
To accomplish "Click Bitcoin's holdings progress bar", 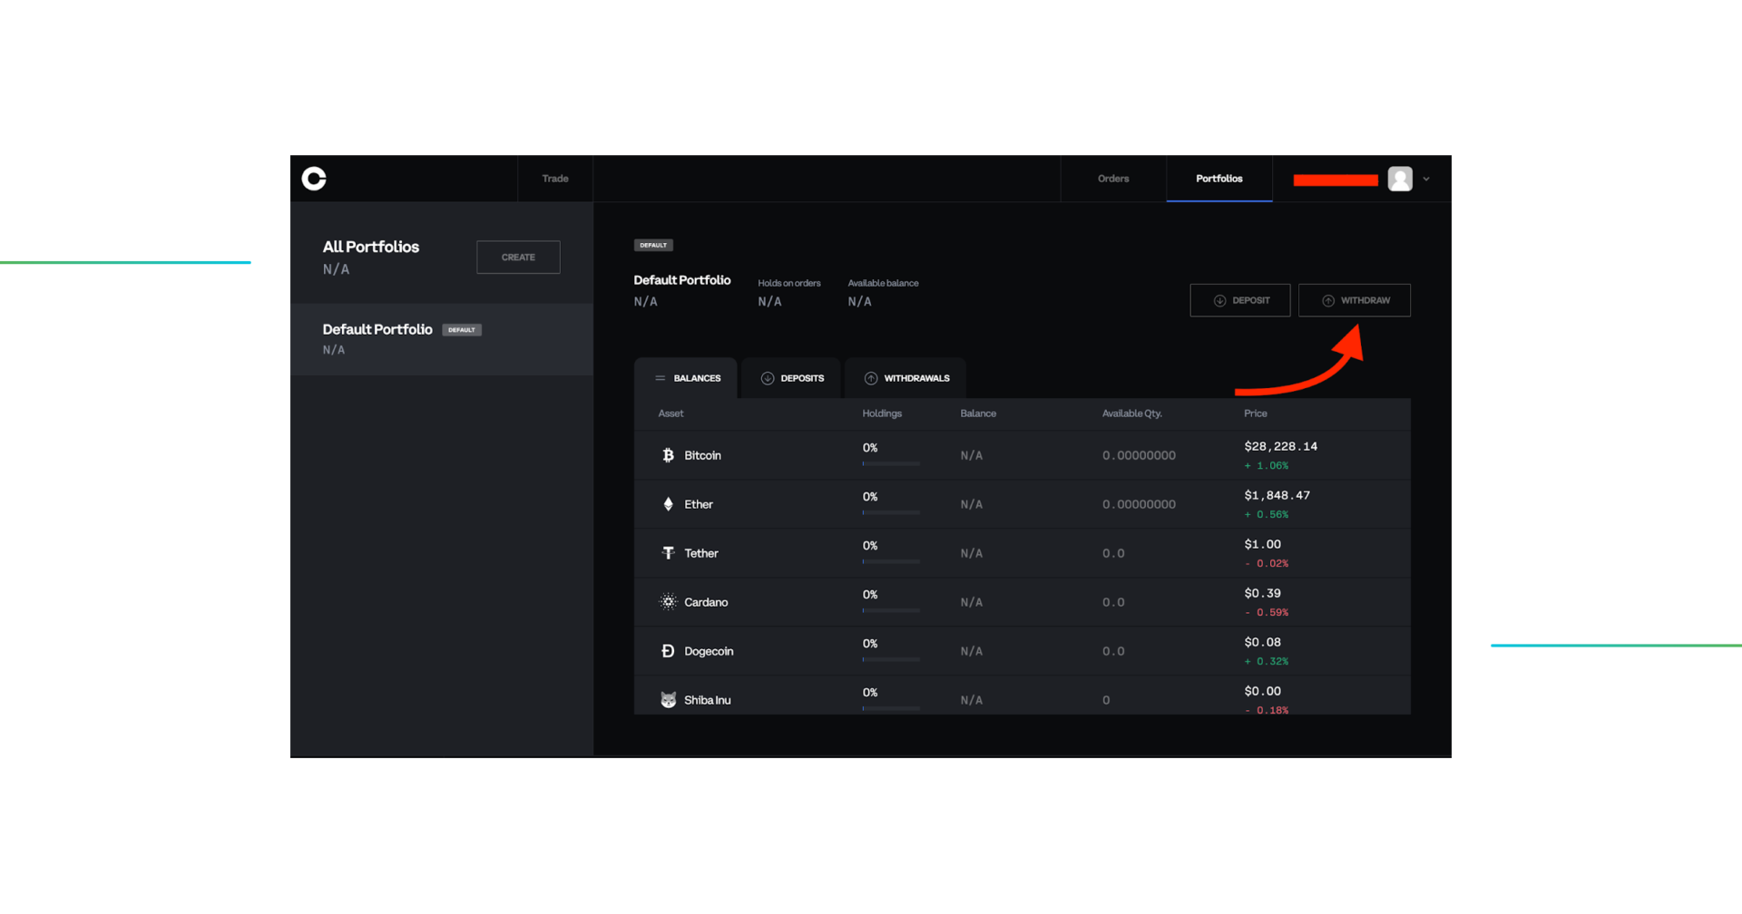I will coord(890,463).
